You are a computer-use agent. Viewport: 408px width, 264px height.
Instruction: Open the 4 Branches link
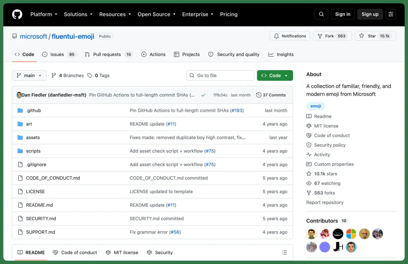coord(68,75)
